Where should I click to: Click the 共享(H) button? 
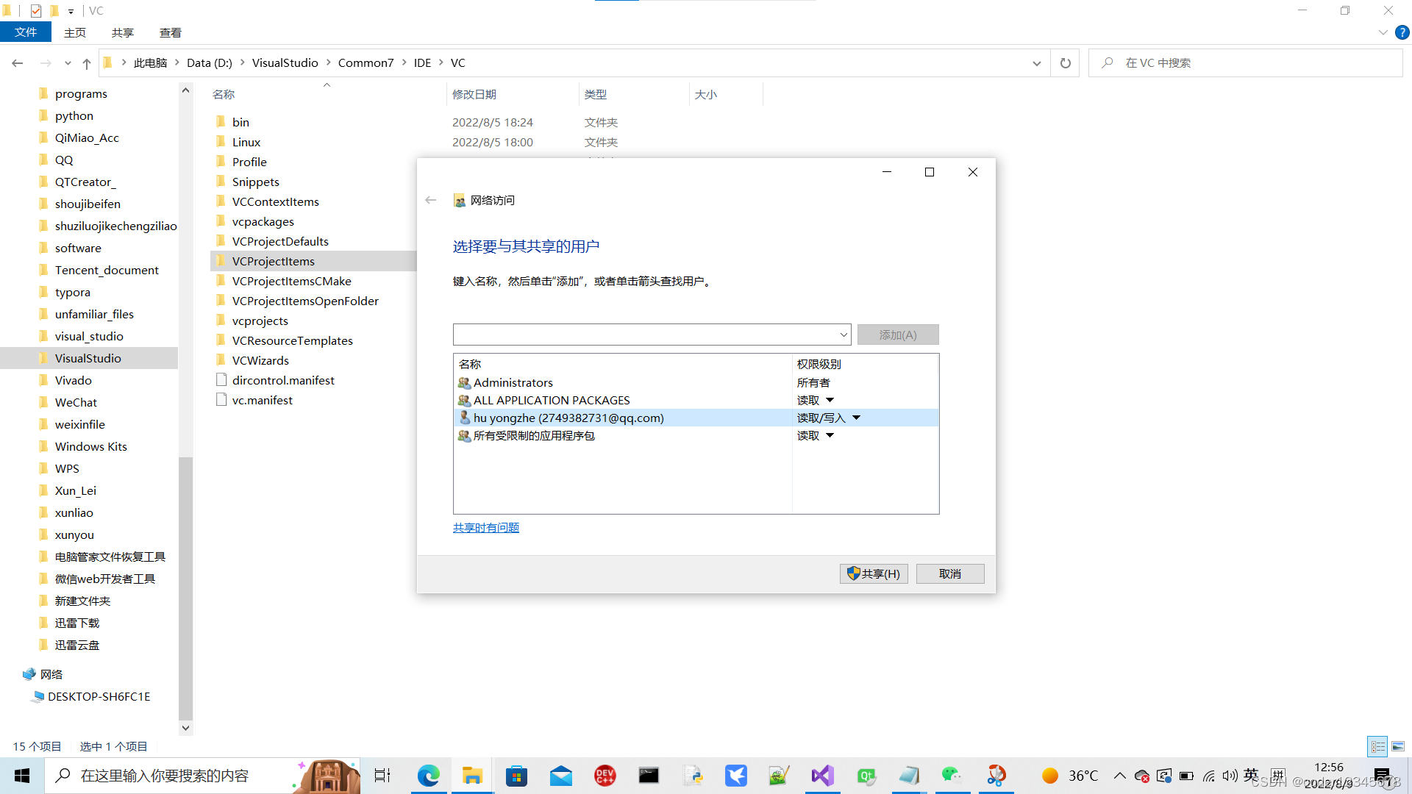coord(874,574)
